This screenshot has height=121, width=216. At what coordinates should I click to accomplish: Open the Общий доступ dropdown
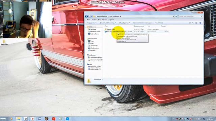[x=125, y=23]
